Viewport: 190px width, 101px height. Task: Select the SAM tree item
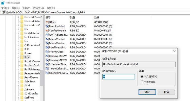pos(27,86)
